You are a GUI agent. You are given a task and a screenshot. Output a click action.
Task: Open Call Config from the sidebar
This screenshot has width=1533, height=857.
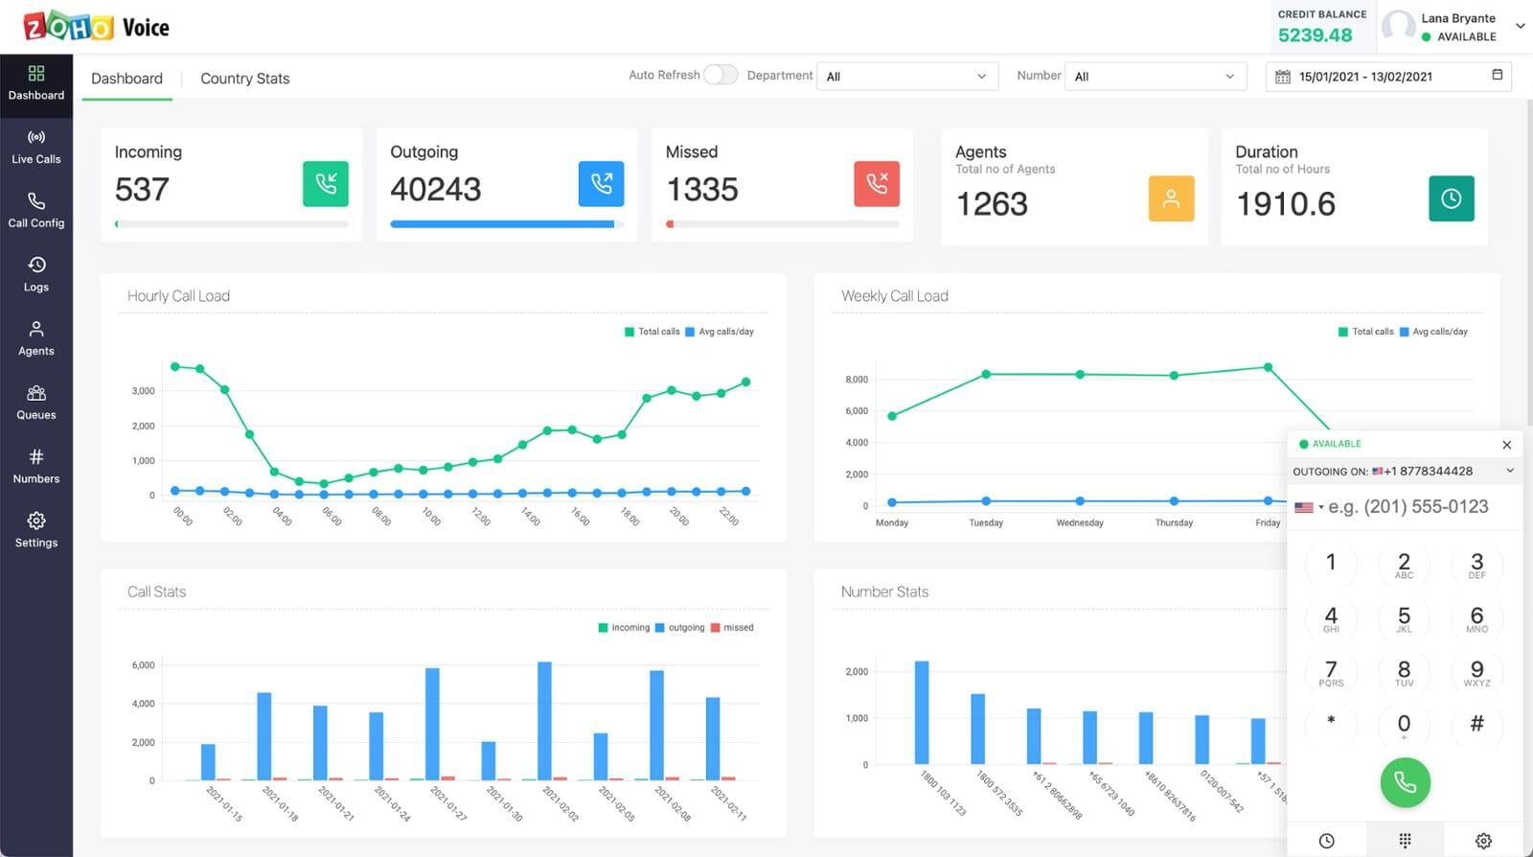(x=36, y=210)
